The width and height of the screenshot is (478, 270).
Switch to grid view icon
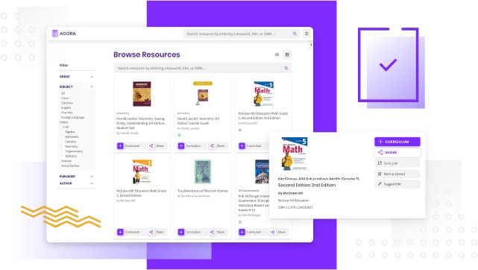click(x=287, y=54)
